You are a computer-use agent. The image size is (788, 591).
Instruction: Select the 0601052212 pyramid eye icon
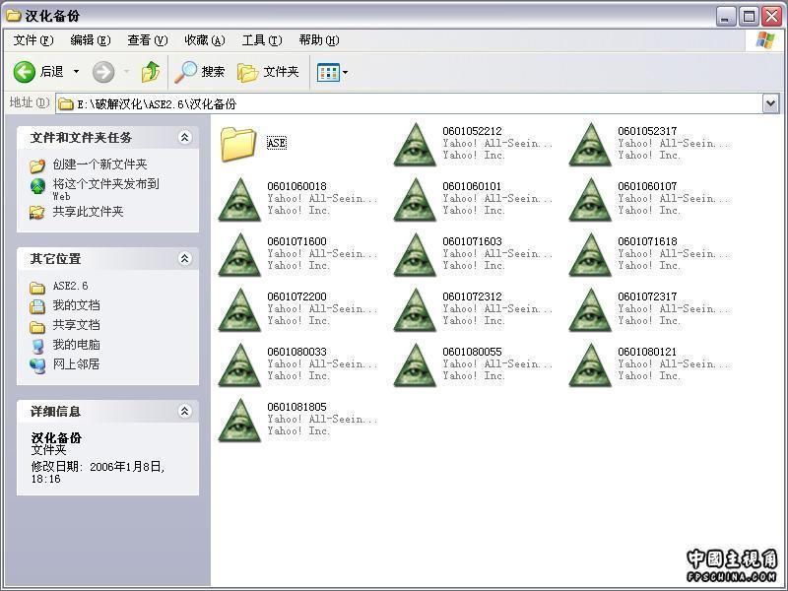[415, 145]
